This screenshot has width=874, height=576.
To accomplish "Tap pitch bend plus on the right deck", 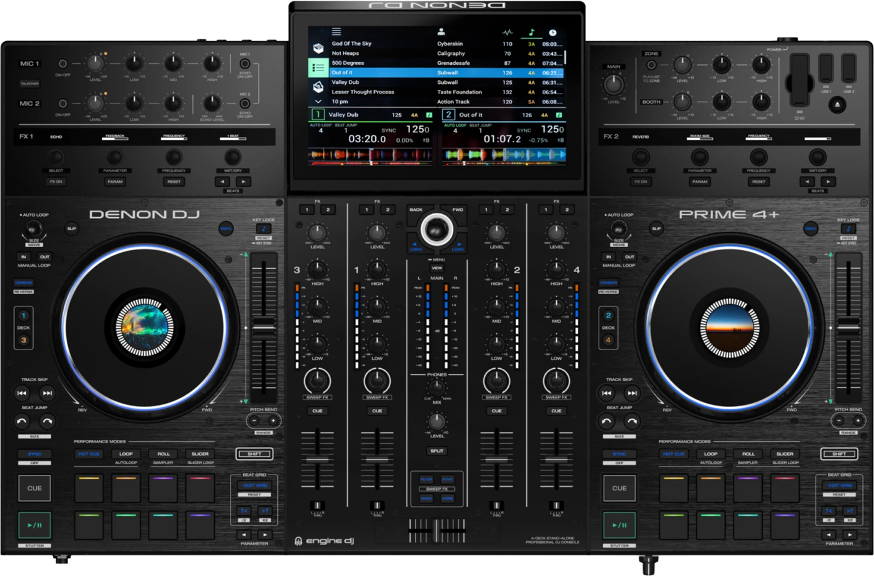I will tap(858, 421).
